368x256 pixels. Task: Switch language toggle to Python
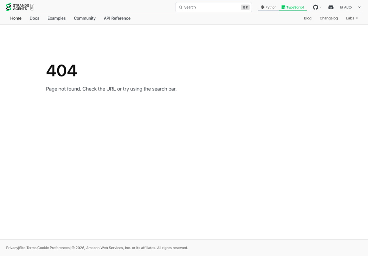pyautogui.click(x=269, y=7)
